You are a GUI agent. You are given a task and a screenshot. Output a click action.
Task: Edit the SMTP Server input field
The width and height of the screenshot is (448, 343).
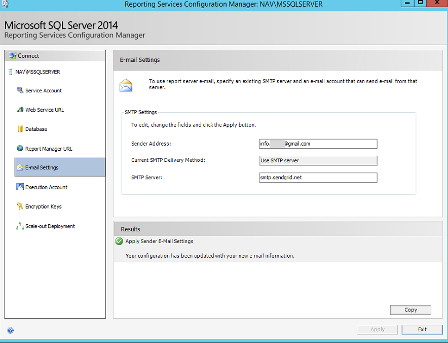click(x=318, y=178)
